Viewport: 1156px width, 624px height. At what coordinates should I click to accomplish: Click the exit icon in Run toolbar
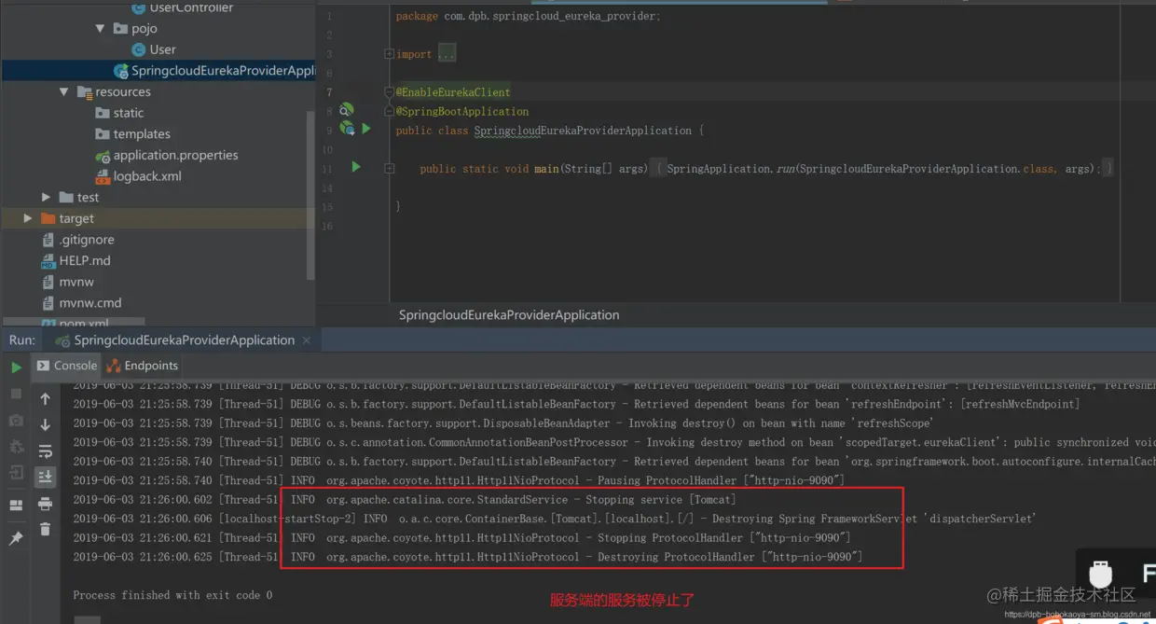point(16,473)
